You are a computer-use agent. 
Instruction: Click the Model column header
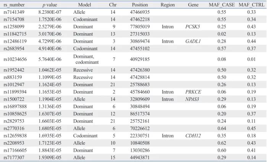(84, 5)
